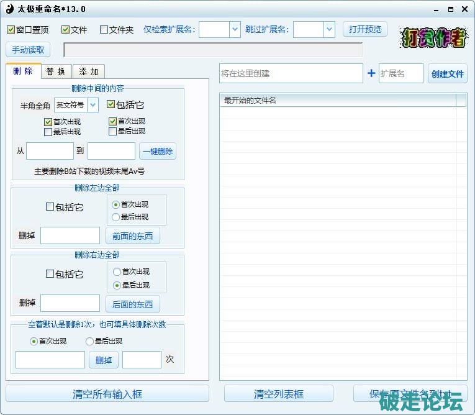Expand the 跳过扩展名 dropdown
The width and height of the screenshot is (475, 415).
pyautogui.click(x=329, y=29)
